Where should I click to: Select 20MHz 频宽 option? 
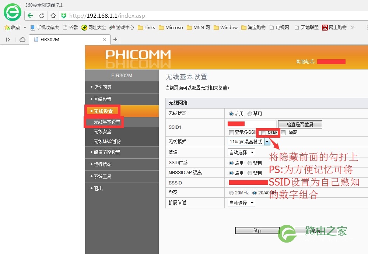[x=231, y=193]
